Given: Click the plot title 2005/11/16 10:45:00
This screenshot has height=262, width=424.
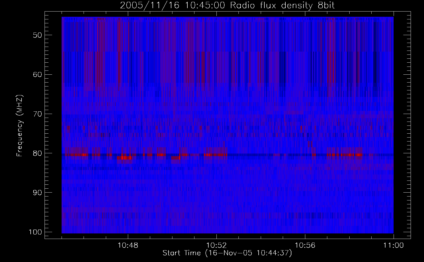Looking at the screenshot, I should [227, 6].
